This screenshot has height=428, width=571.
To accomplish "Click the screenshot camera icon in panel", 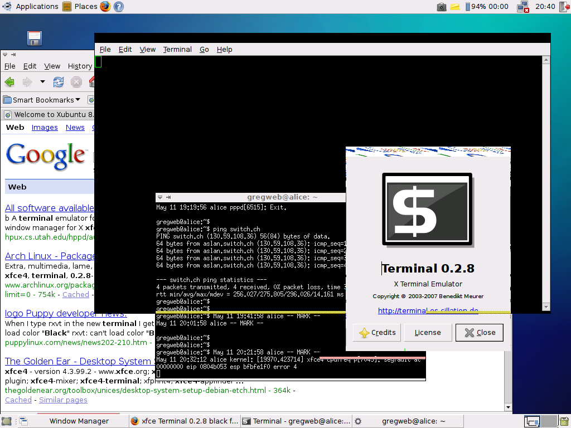I will click(441, 7).
